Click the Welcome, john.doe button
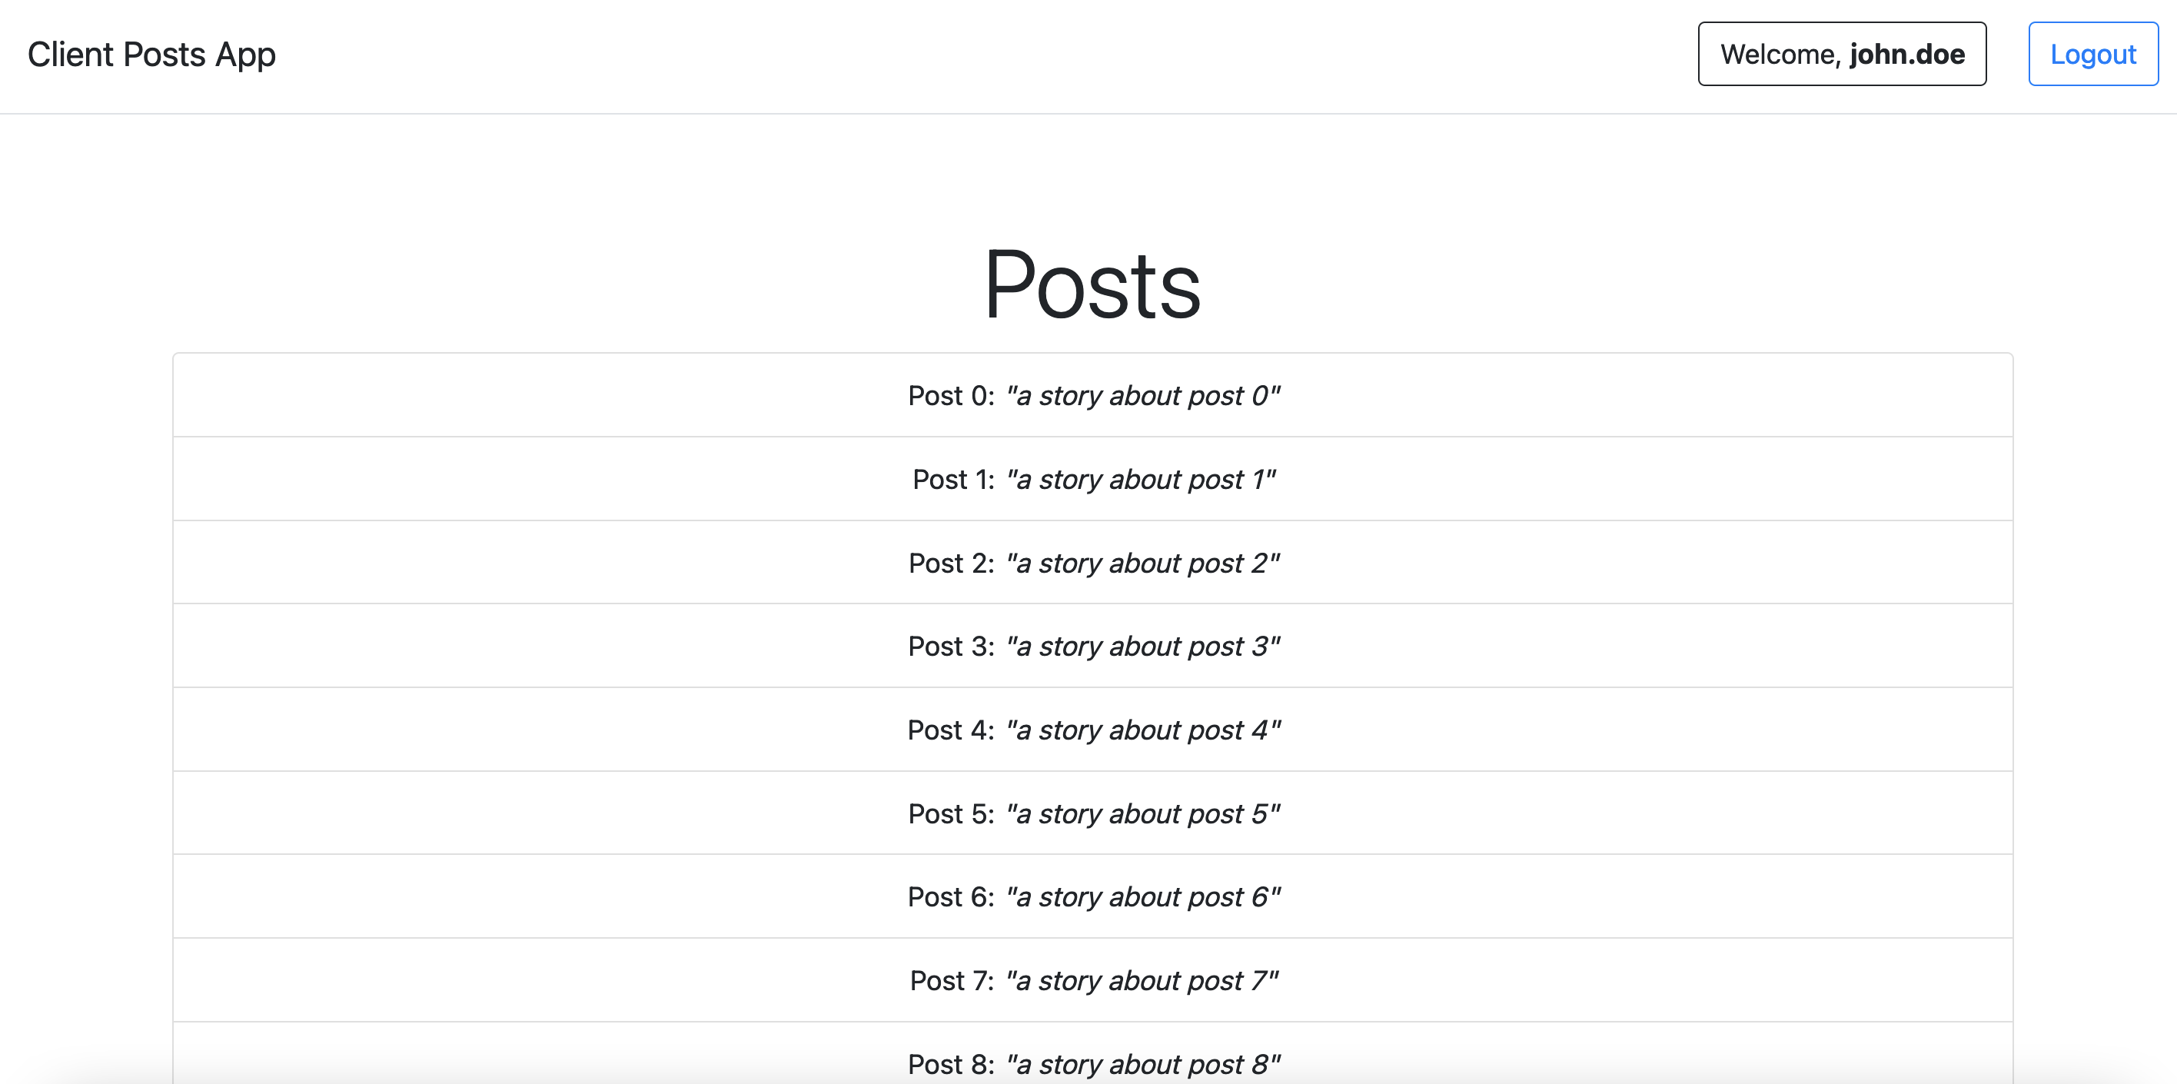The width and height of the screenshot is (2177, 1084). pyautogui.click(x=1842, y=54)
